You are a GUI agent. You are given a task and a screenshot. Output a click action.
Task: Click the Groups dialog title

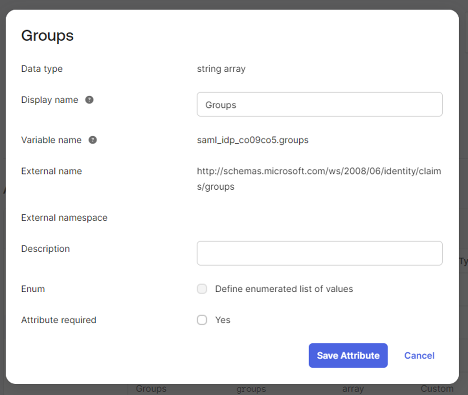click(47, 36)
